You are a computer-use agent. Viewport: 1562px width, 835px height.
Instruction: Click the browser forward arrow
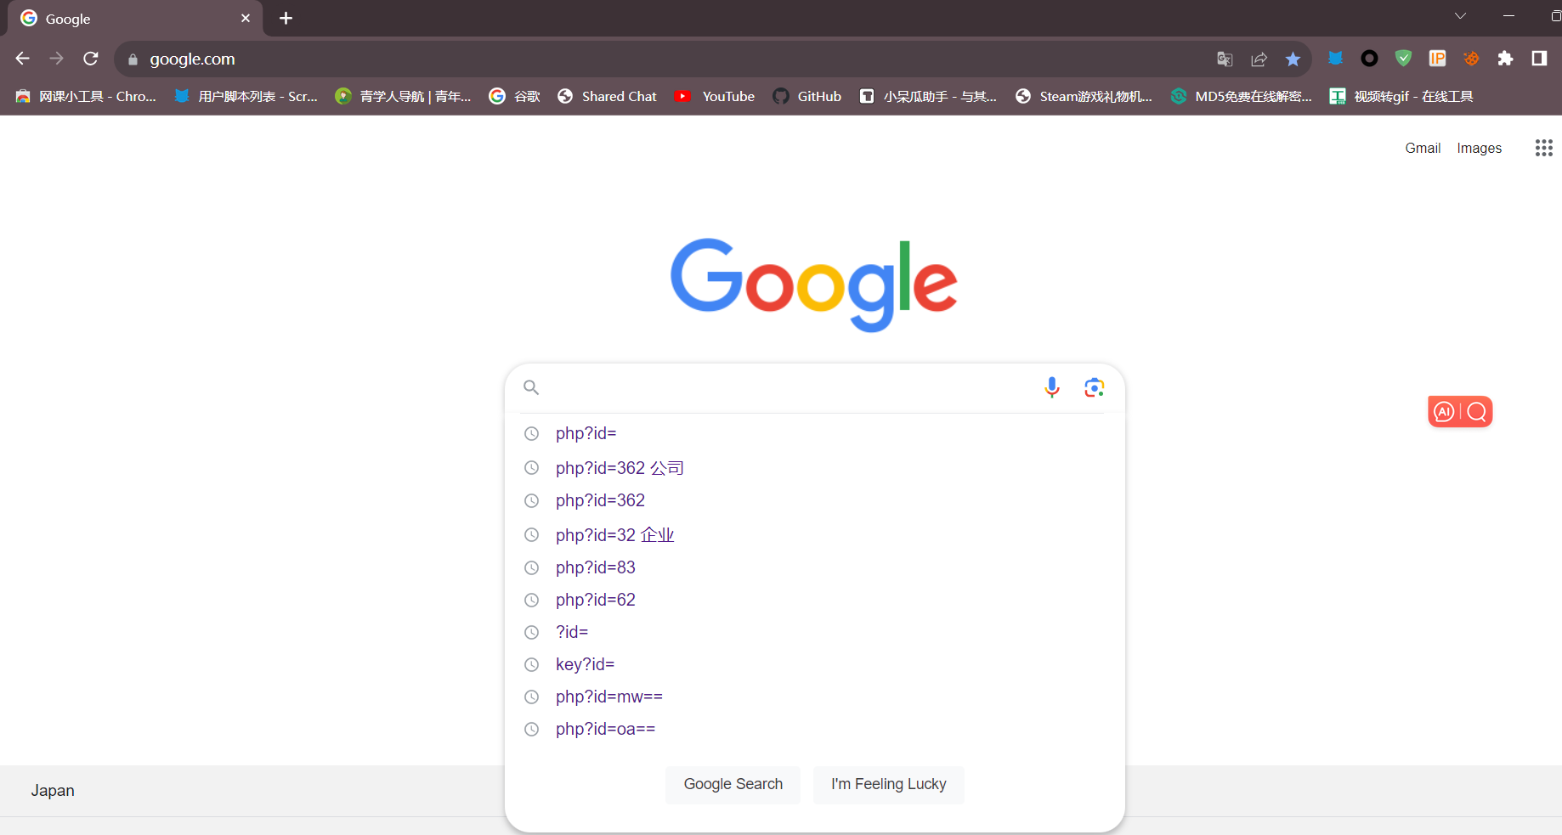pos(57,59)
